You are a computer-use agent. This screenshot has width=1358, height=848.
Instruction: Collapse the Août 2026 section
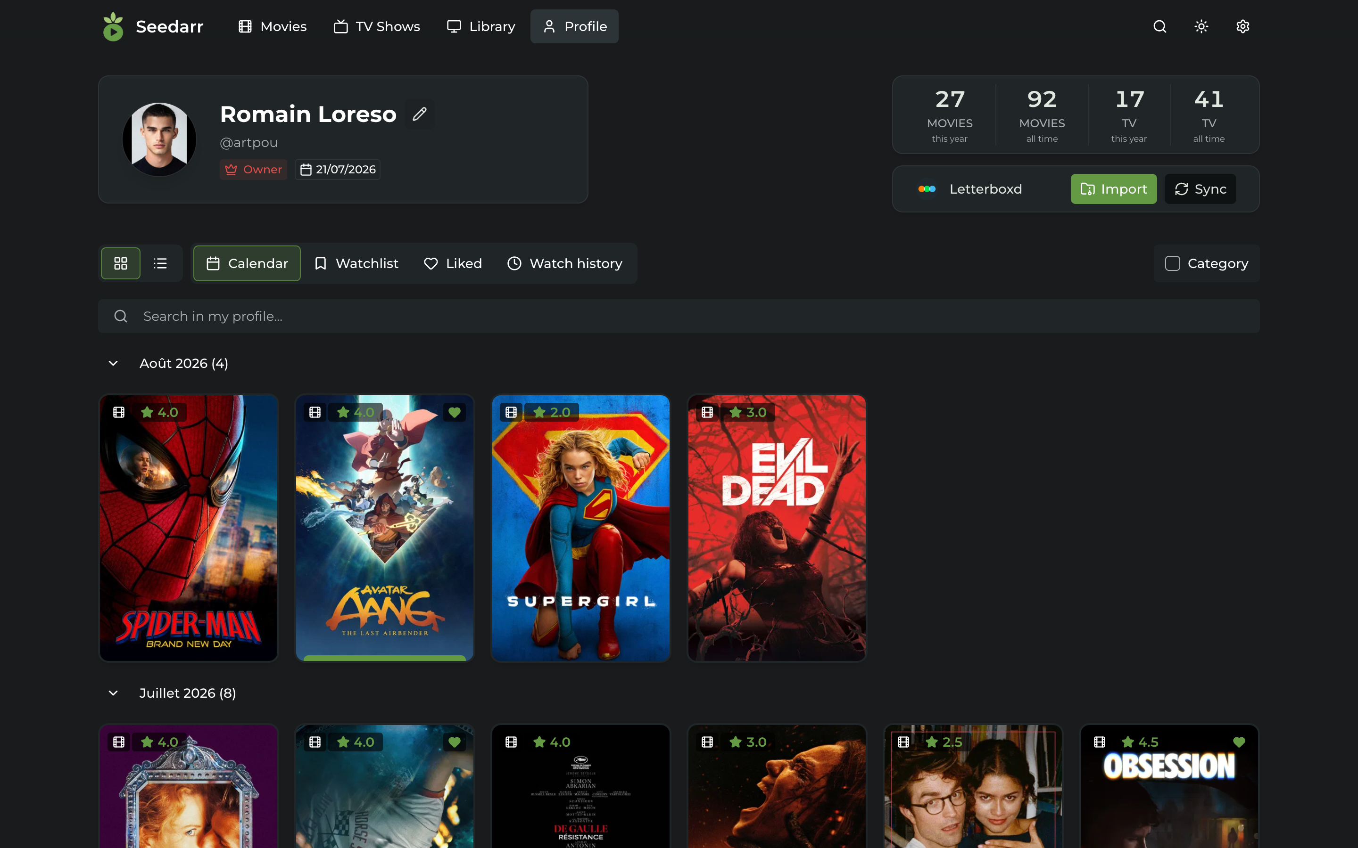(x=113, y=363)
